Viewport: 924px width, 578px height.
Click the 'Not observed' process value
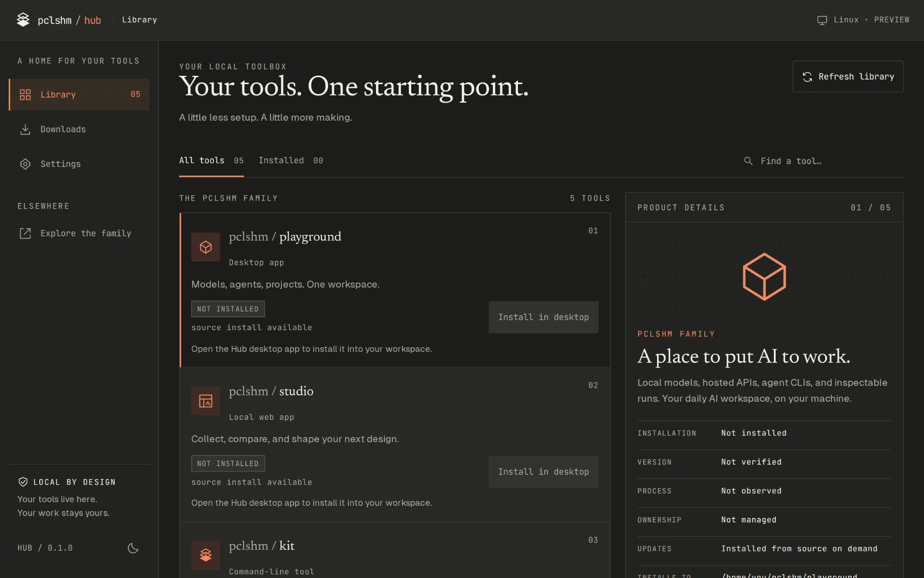click(x=751, y=491)
